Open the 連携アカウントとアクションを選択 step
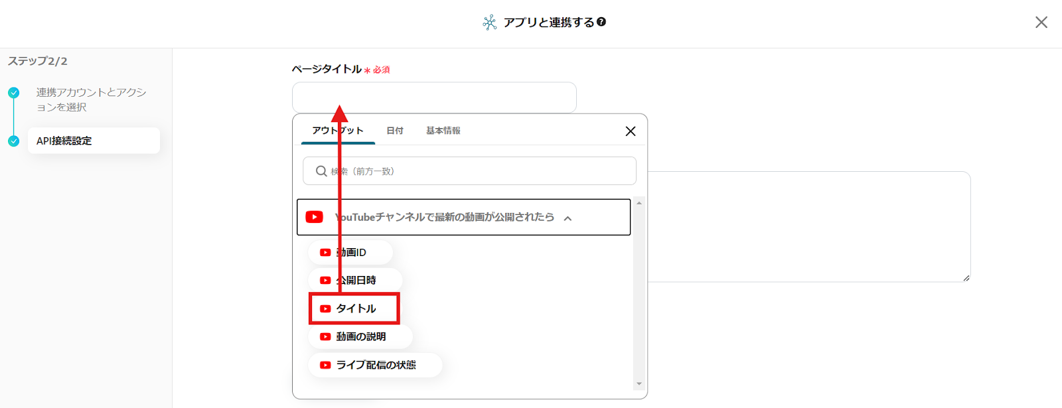Image resolution: width=1062 pixels, height=408 pixels. [x=91, y=100]
